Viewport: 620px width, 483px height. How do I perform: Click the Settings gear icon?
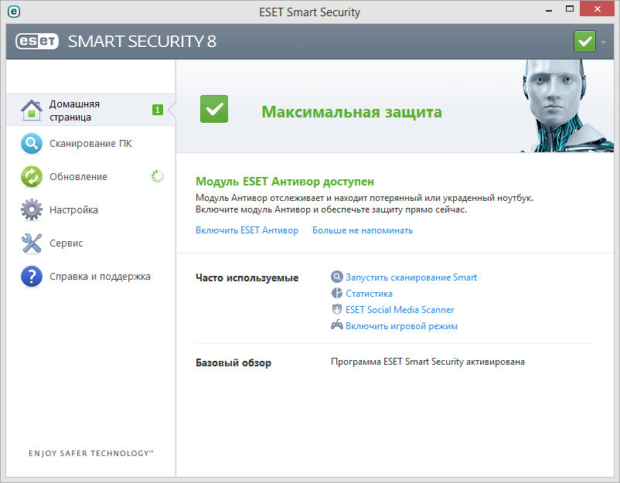(x=31, y=210)
